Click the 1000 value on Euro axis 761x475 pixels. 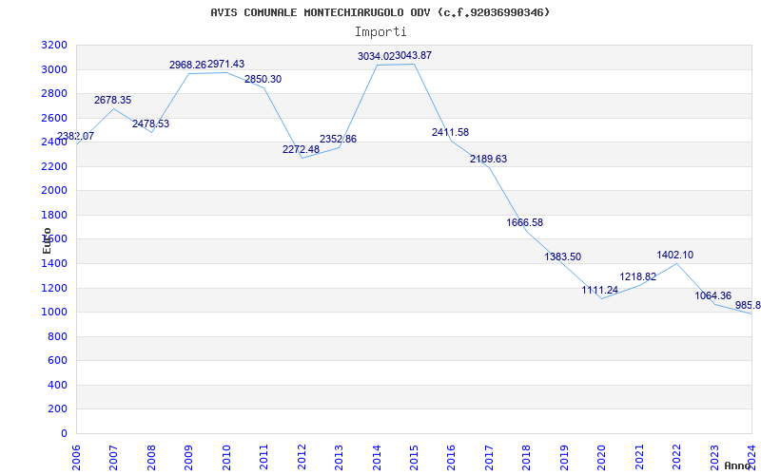(x=54, y=313)
